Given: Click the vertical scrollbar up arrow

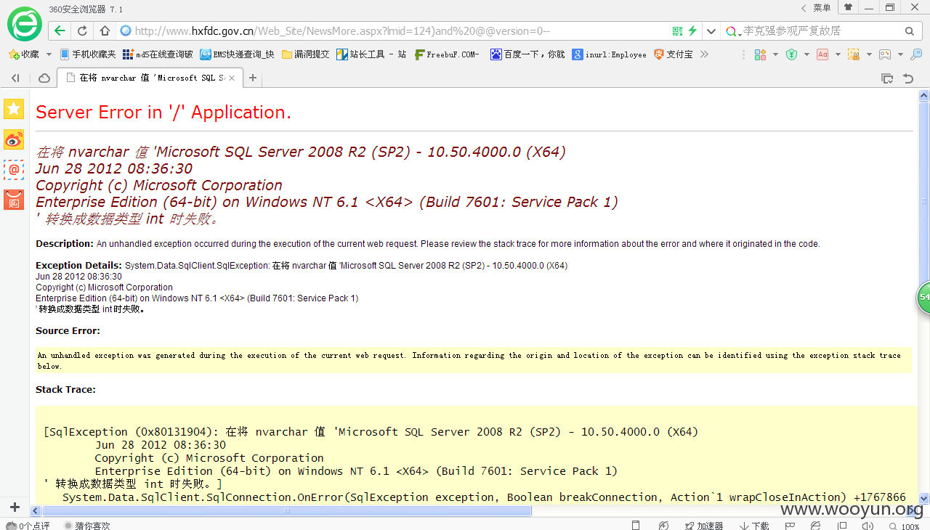Looking at the screenshot, I should 923,95.
